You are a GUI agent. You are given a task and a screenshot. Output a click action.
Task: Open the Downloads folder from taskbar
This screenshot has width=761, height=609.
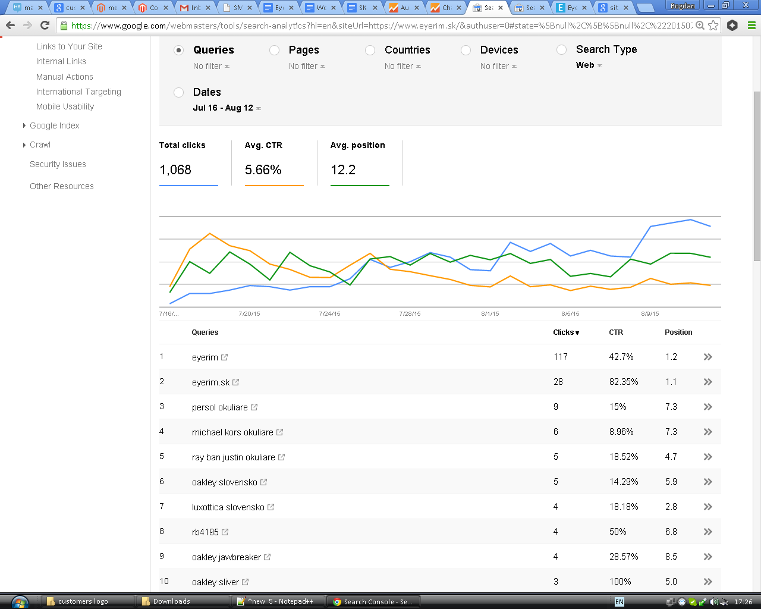pos(182,601)
